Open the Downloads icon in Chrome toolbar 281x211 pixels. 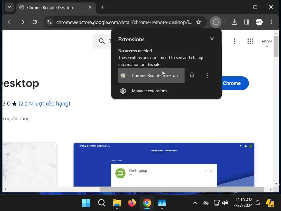tap(234, 22)
